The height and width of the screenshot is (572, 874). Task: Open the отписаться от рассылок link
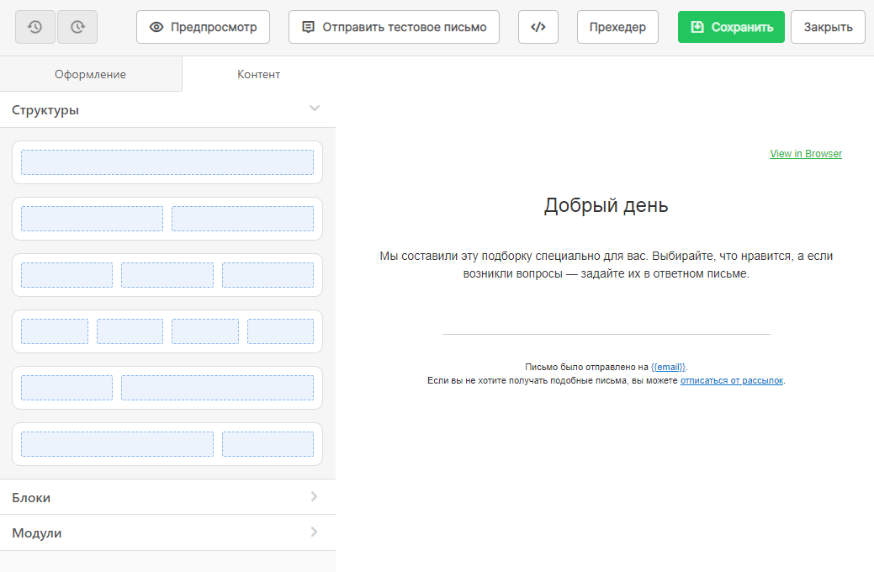pos(731,380)
